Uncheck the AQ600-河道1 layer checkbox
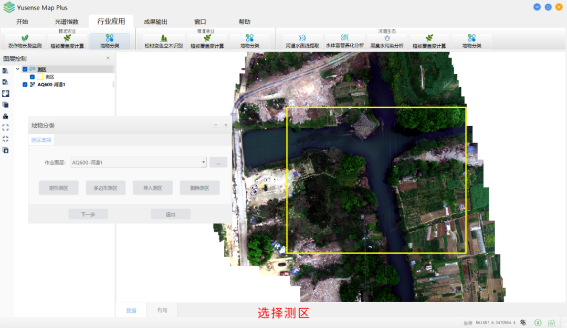 pyautogui.click(x=25, y=85)
